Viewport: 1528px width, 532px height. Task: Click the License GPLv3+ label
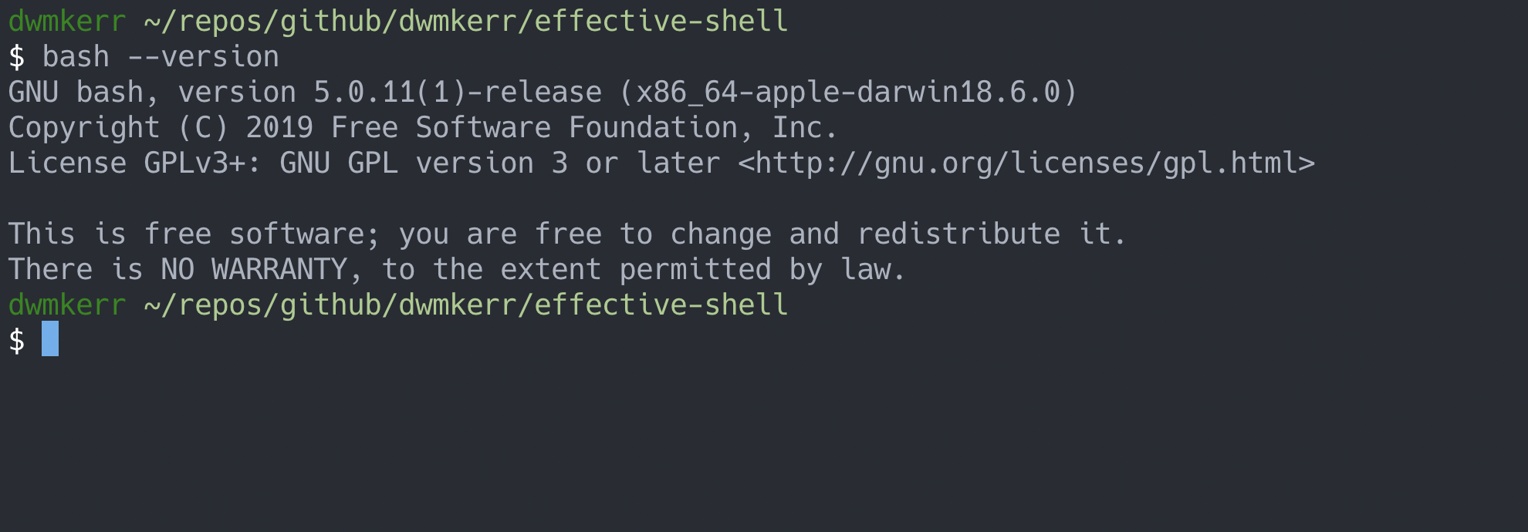(127, 163)
